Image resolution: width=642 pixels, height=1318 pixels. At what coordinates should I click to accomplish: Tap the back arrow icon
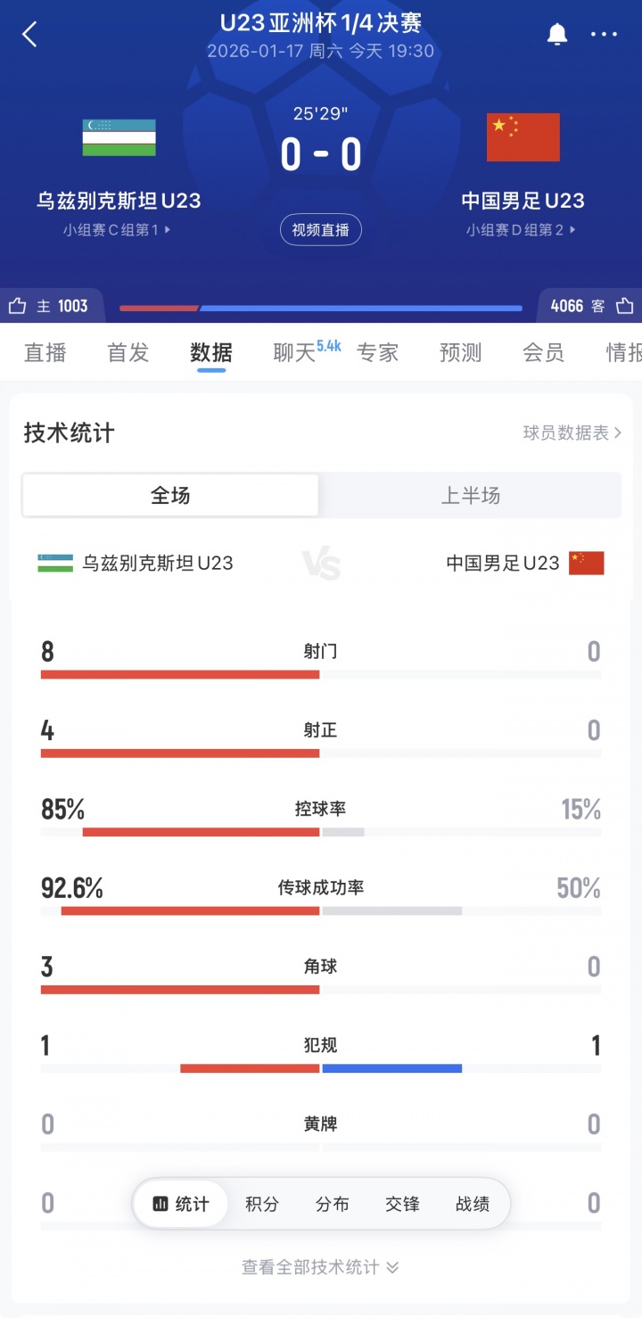(x=30, y=35)
